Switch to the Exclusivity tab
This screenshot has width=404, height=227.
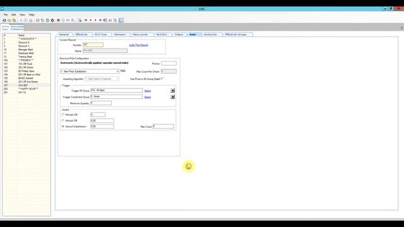(x=210, y=34)
